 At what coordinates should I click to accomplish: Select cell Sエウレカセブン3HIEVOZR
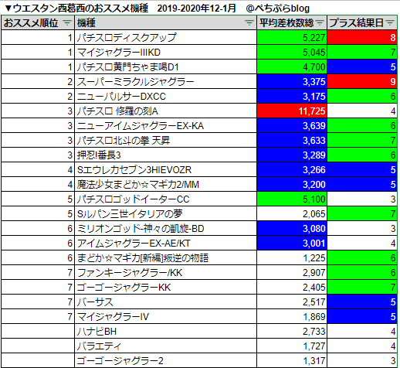165,169
